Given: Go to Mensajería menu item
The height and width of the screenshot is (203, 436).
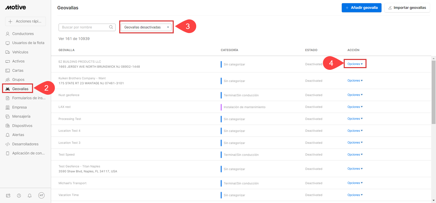Looking at the screenshot, I should [21, 116].
